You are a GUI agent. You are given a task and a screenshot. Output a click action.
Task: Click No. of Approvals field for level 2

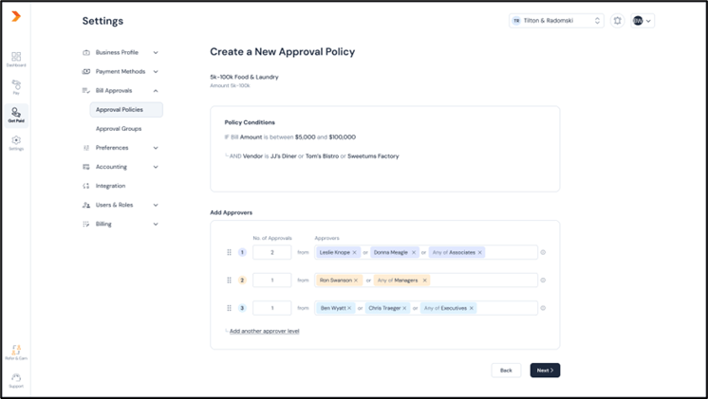271,281
